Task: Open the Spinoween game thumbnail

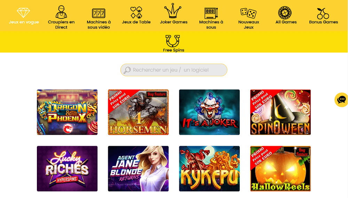Action: [x=280, y=112]
